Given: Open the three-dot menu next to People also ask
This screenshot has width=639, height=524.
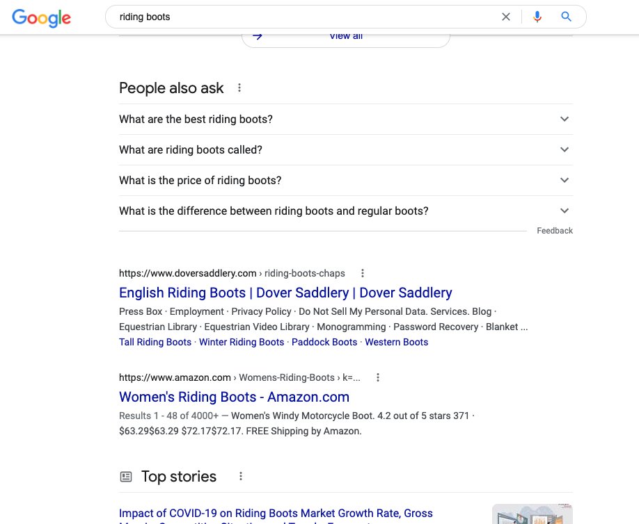Looking at the screenshot, I should pos(239,88).
